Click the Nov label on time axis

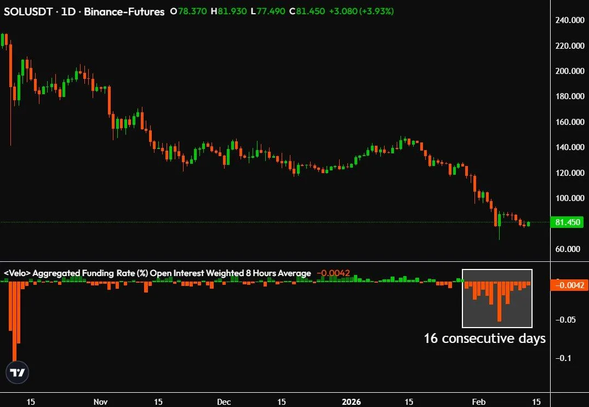[x=101, y=402]
